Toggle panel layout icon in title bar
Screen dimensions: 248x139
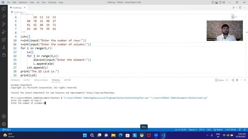click(217, 2)
